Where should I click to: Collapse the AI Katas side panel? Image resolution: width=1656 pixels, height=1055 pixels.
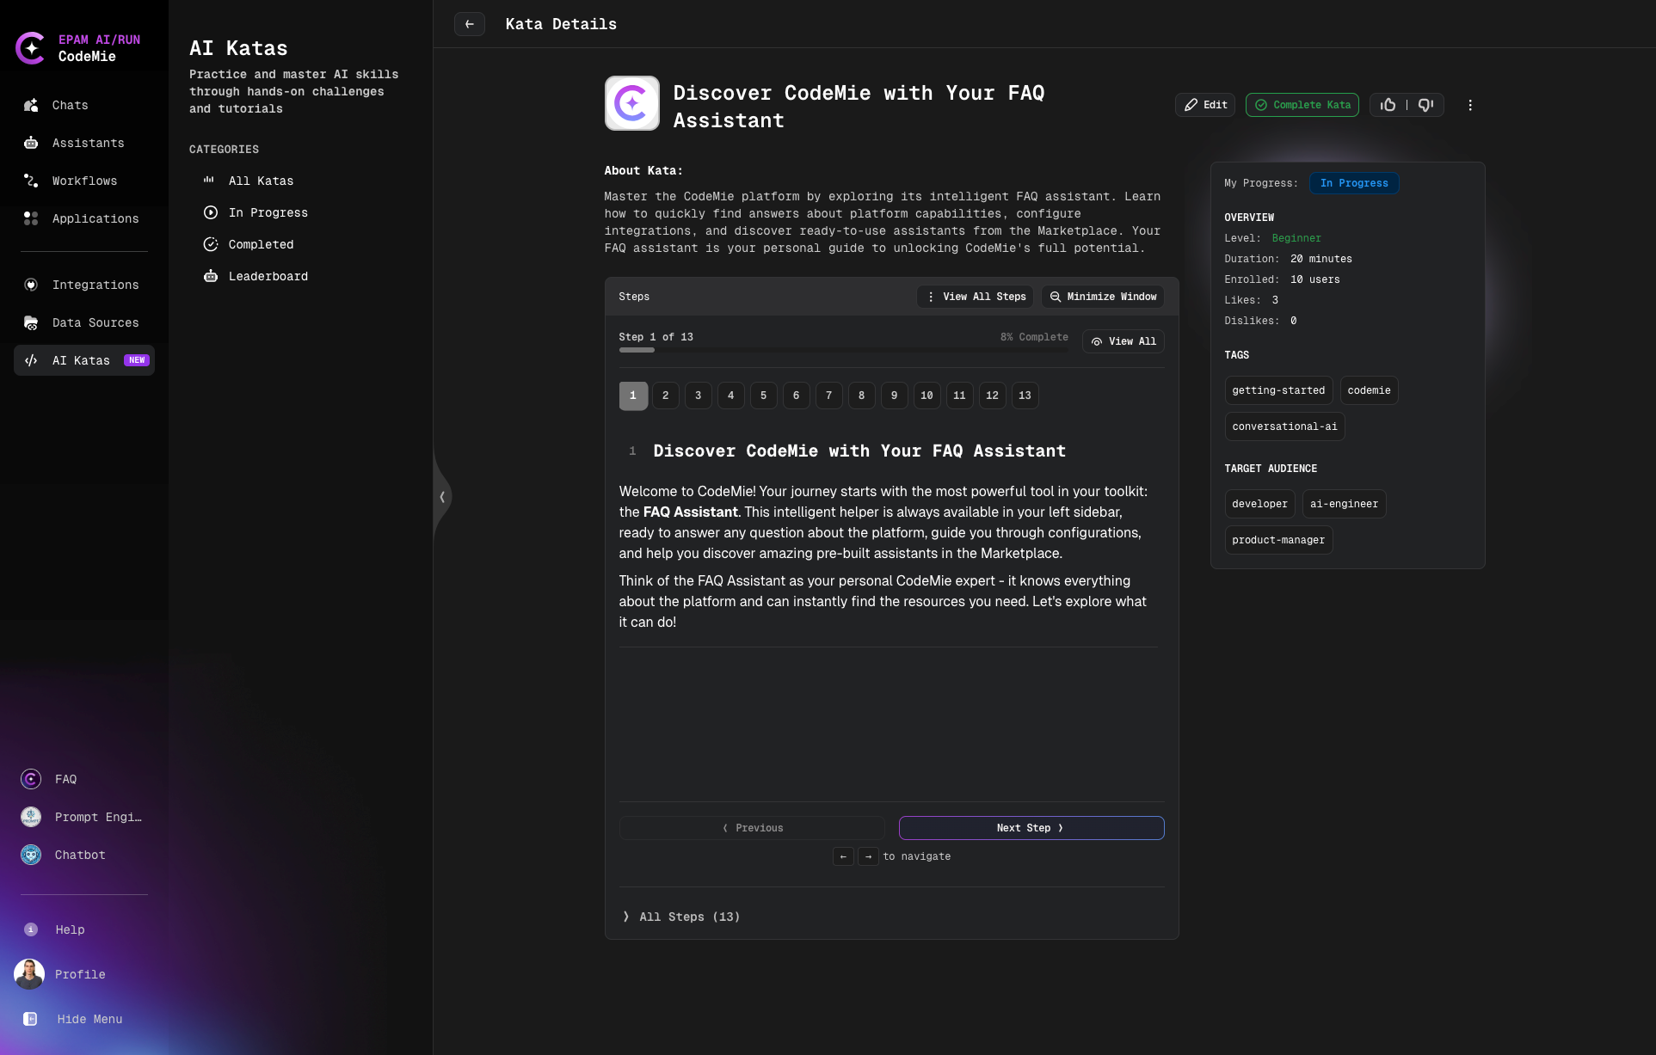(x=442, y=497)
